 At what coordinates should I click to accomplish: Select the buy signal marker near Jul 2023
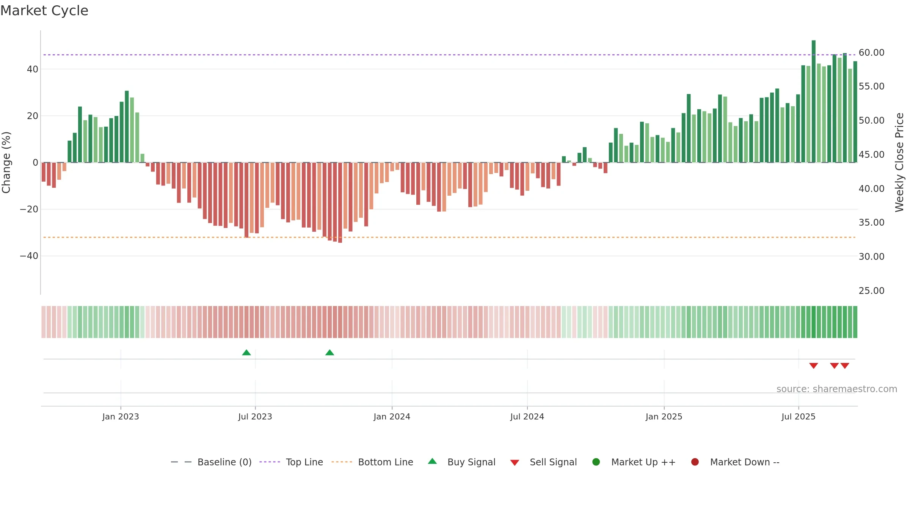pyautogui.click(x=246, y=352)
